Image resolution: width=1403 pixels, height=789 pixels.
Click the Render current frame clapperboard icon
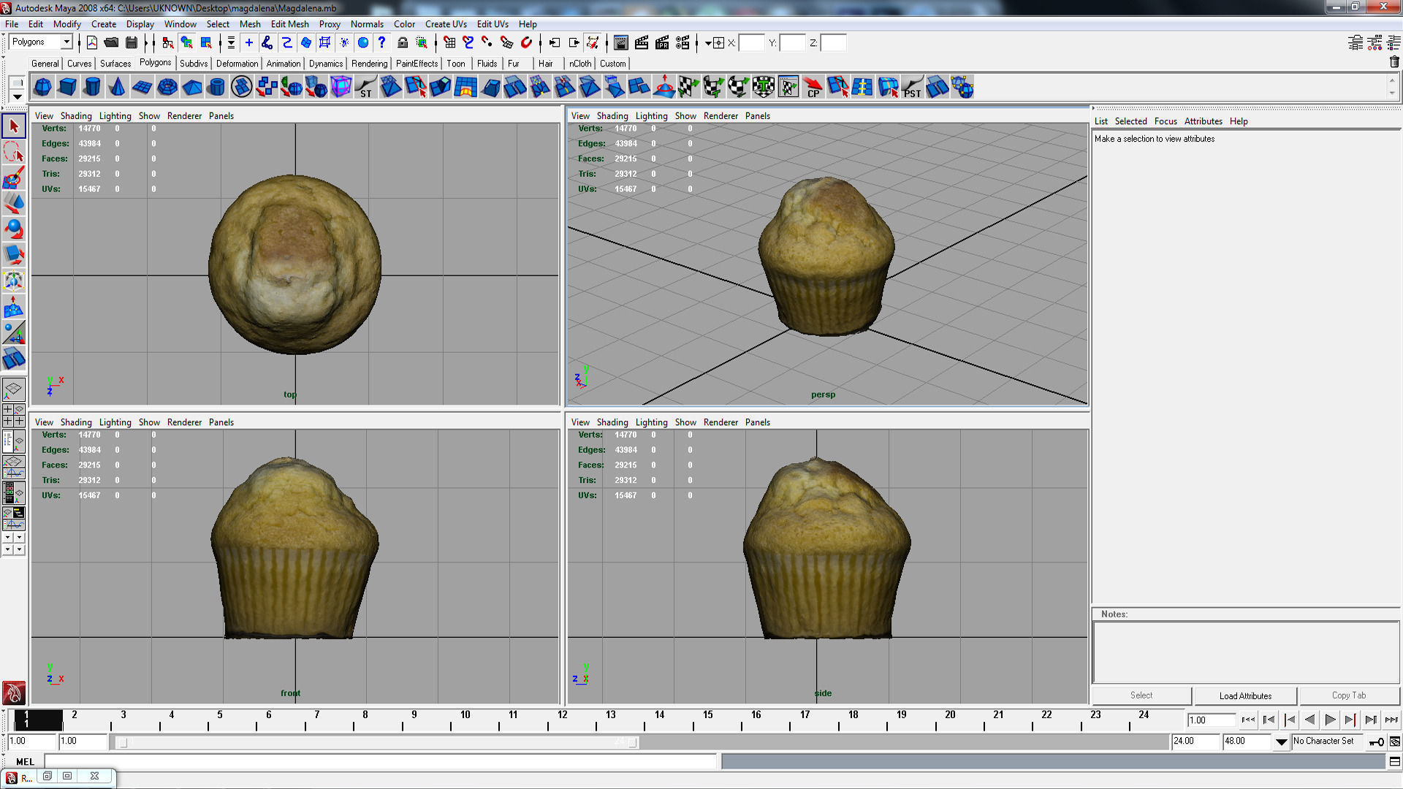coord(642,43)
